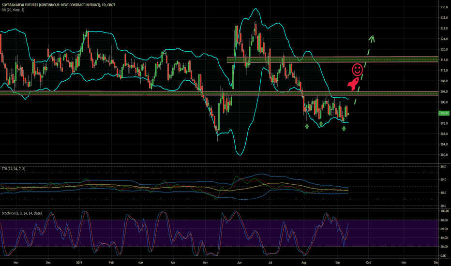This screenshot has height=266, width=451.
Task: Click the 100.00 Stoch RSI scale label
Action: click(444, 211)
